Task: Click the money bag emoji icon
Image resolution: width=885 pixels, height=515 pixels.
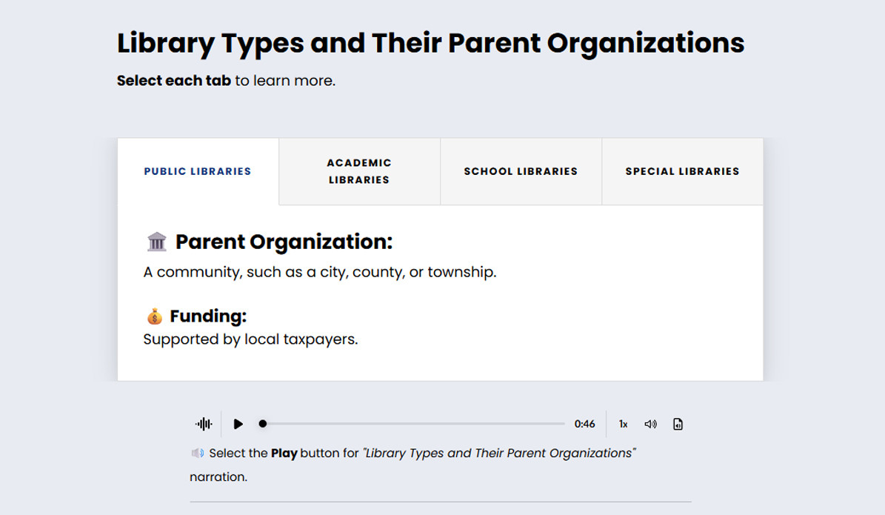Action: click(154, 316)
